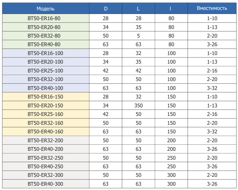Click the L column header
Viewport: 238px width, 190px height.
coord(138,9)
